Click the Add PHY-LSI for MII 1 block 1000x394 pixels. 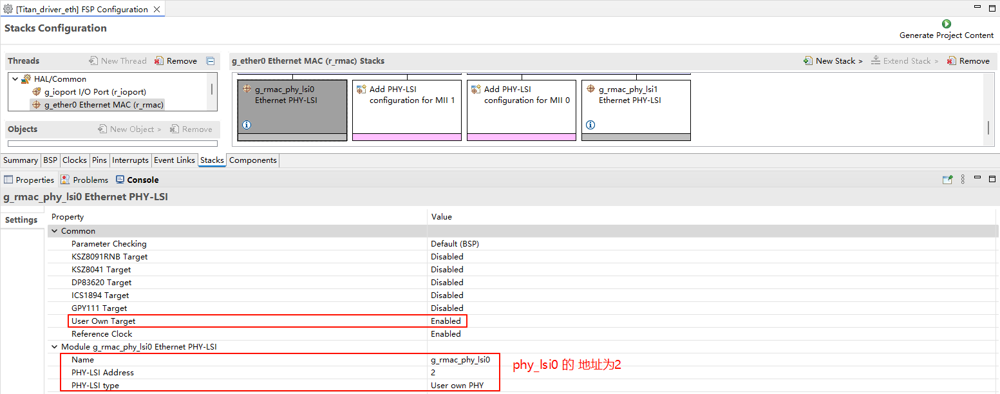(x=406, y=106)
